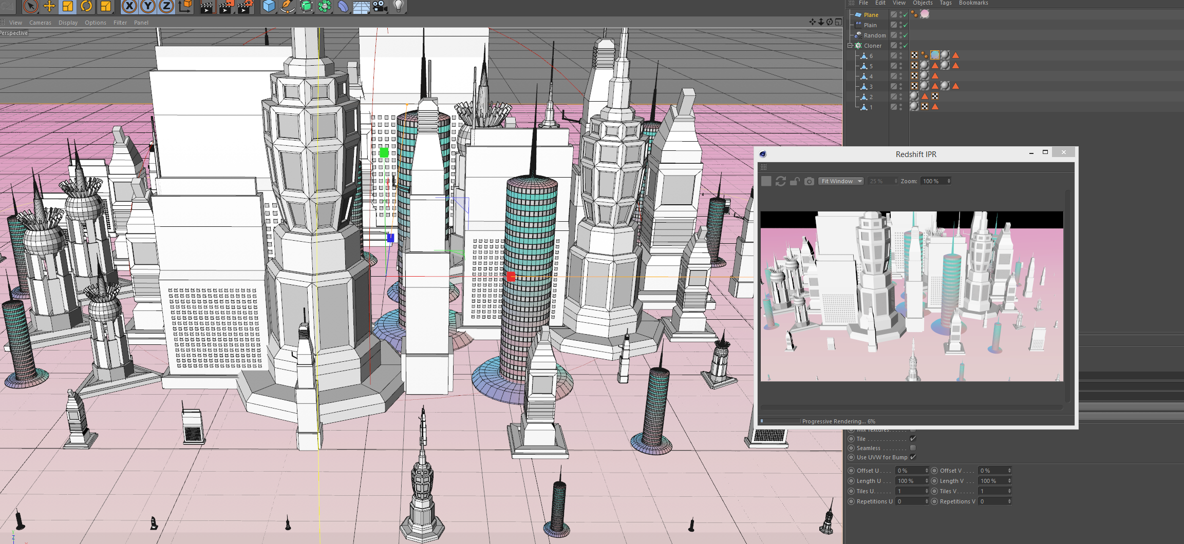Screen dimensions: 1184x544
Task: Select the Plain effector object
Action: tap(870, 25)
